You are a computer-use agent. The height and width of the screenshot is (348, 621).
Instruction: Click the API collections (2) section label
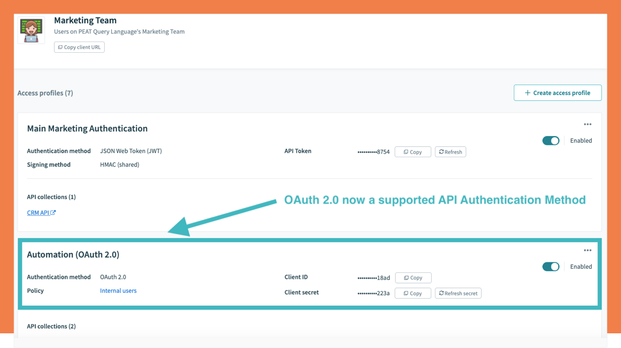click(51, 326)
